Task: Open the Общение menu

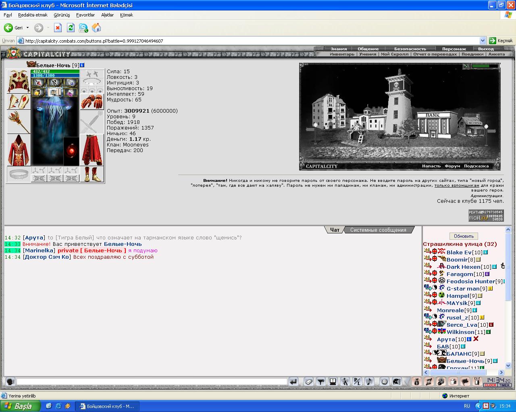Action: tap(368, 49)
